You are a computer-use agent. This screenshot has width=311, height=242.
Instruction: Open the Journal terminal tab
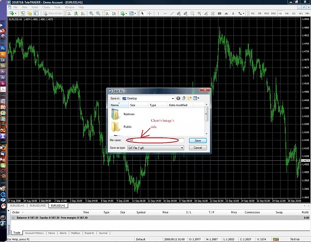pyautogui.click(x=103, y=233)
